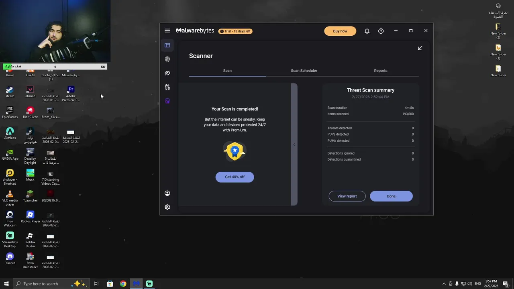Open the Malwarebytes hamburger menu
This screenshot has width=514, height=289.
coord(167,31)
